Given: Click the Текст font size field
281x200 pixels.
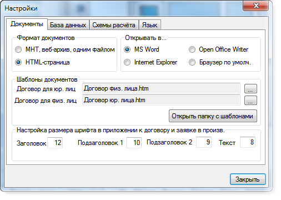Looking at the screenshot, I should coord(248,142).
